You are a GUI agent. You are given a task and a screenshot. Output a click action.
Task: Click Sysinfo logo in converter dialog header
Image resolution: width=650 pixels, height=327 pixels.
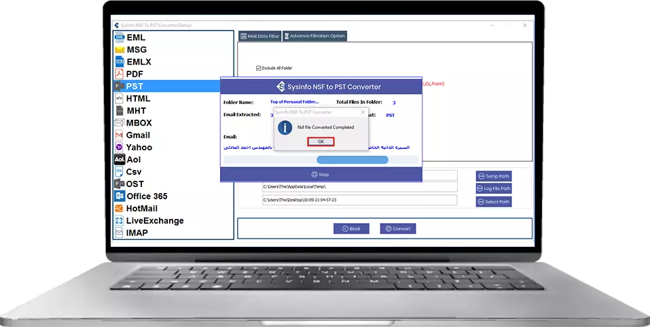(x=281, y=87)
